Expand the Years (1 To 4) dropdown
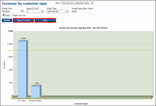This screenshot has height=106, width=156. (35, 11)
